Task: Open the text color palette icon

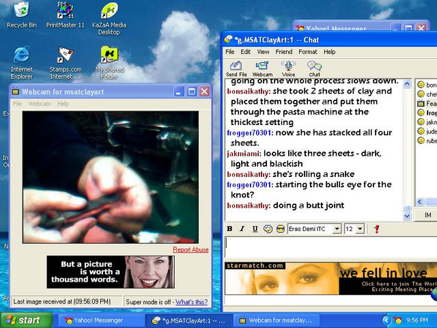Action: click(268, 229)
